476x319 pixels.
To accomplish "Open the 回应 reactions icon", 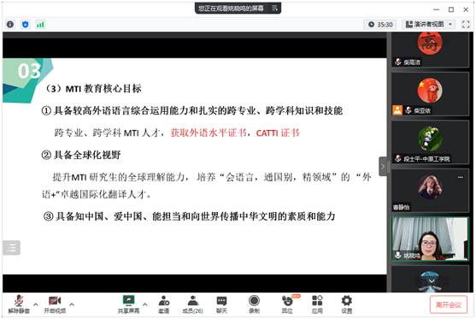I will (287, 304).
